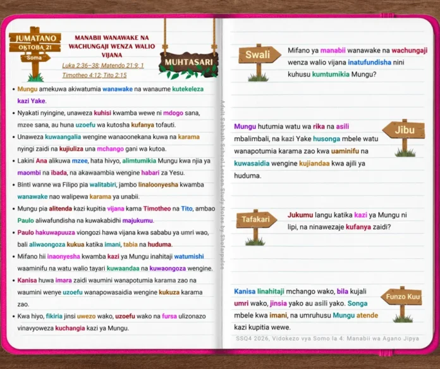Click the Funzo Kuu arrow signpost

401,304
